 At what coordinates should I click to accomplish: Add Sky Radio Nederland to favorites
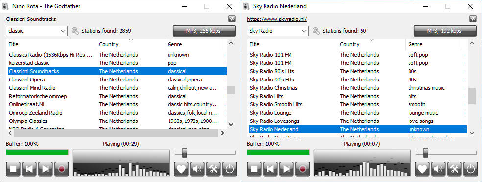pos(422,169)
